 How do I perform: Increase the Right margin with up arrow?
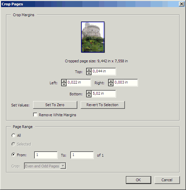[x=111, y=81]
